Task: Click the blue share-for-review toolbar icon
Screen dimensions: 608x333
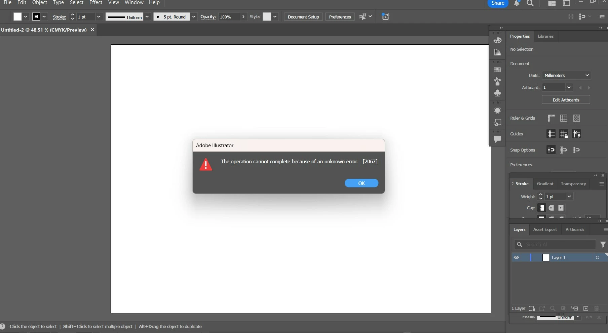Action: [x=385, y=17]
